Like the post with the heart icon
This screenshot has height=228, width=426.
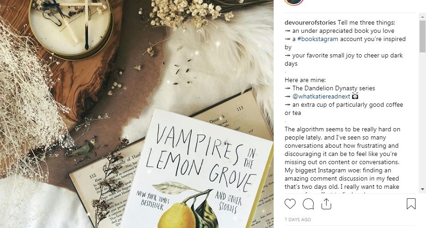(290, 204)
